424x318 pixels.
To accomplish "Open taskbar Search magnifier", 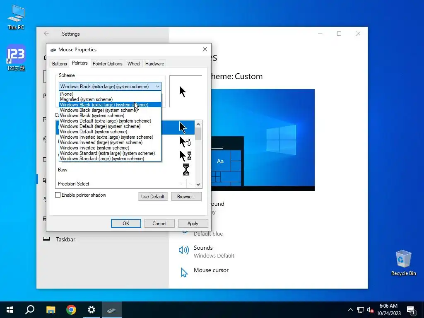I will pos(30,310).
